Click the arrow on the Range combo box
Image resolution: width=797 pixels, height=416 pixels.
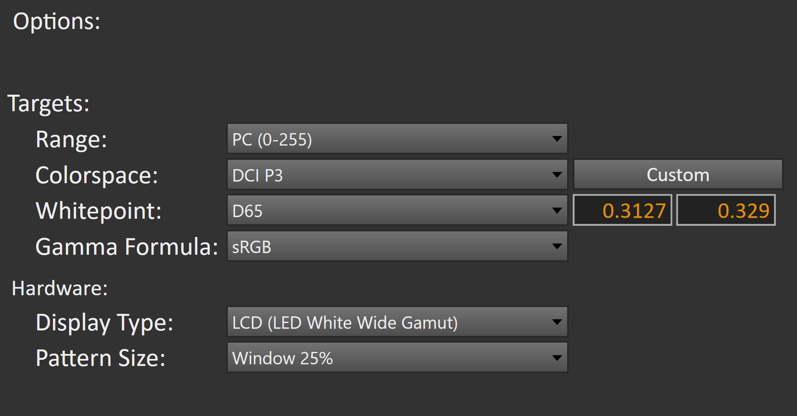tap(557, 139)
